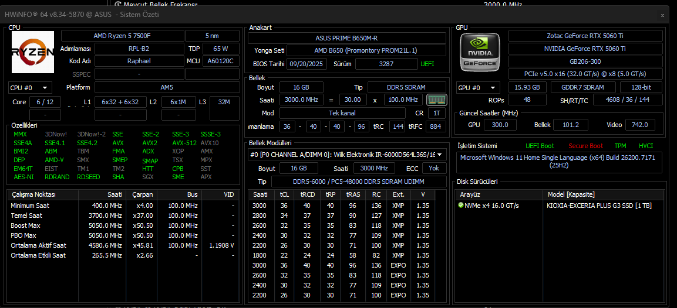Click the 1T command rate field
The image size is (677, 308).
(x=437, y=113)
